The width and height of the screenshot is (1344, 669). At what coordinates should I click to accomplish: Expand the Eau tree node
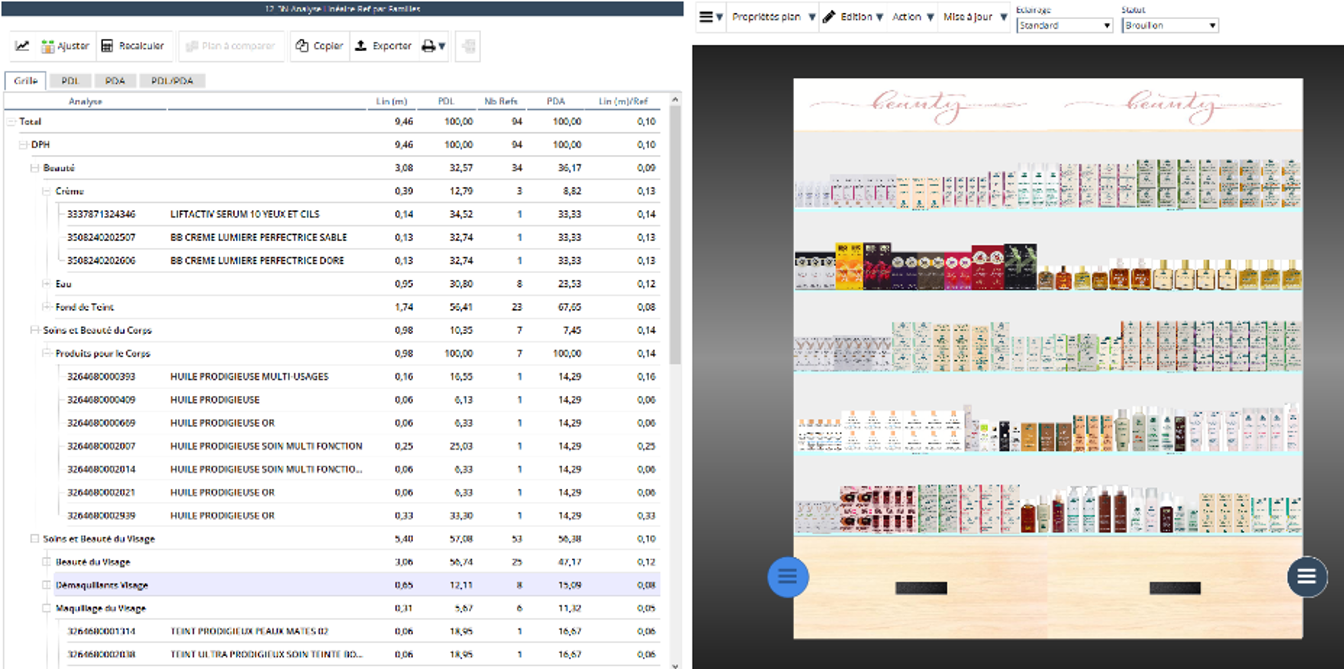[46, 283]
